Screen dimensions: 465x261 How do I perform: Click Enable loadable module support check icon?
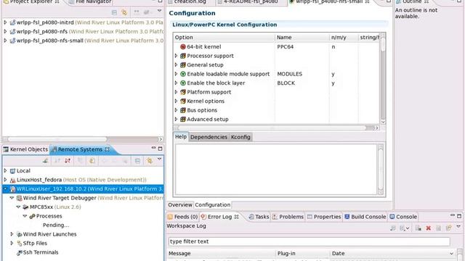click(183, 74)
